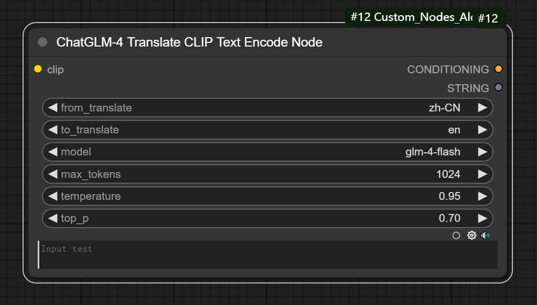Click the ChatGLM-4 Translate node title
Image resolution: width=537 pixels, height=305 pixels.
(189, 42)
